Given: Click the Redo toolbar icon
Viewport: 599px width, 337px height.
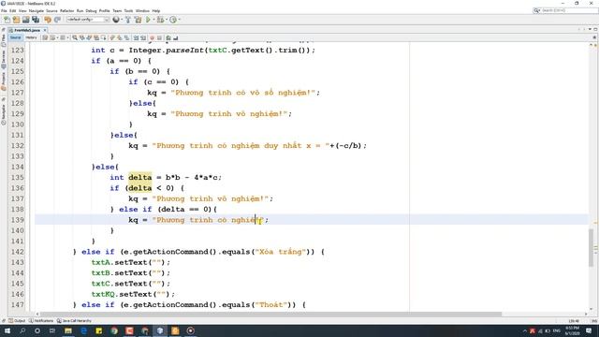Looking at the screenshot, I should tap(57, 20).
